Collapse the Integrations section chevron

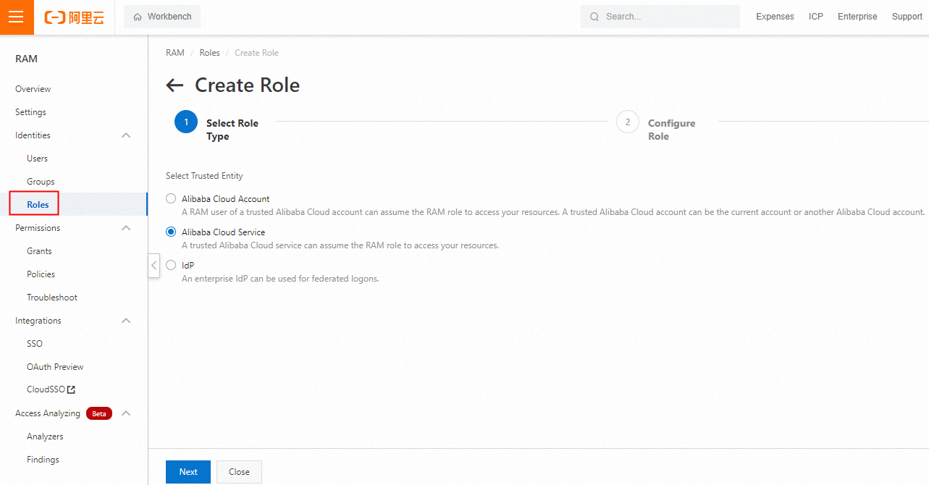[126, 321]
